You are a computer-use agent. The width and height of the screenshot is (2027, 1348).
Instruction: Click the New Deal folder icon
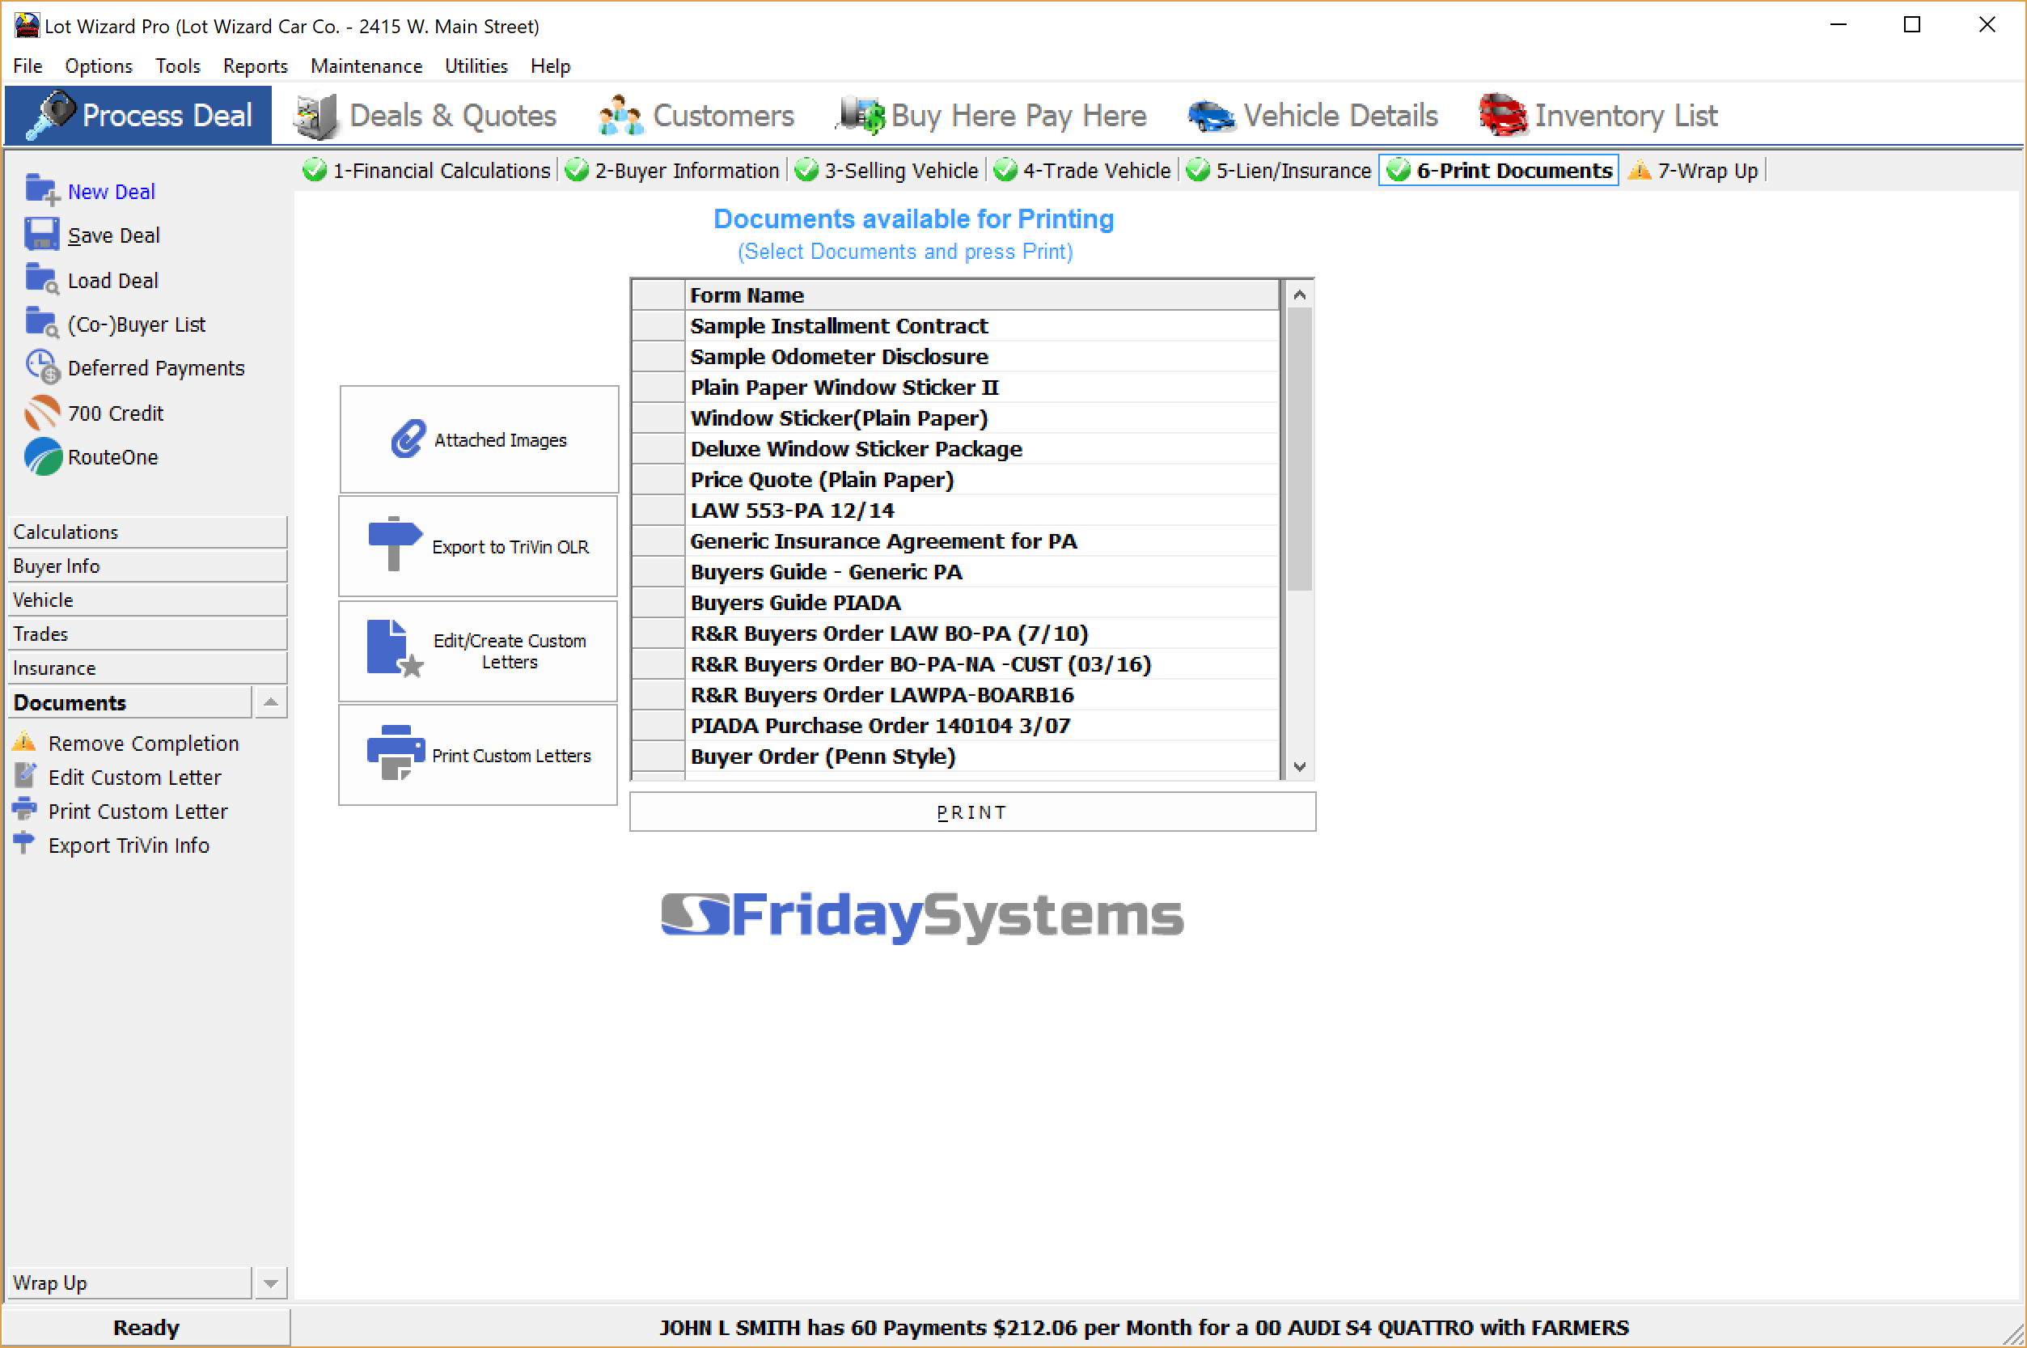(40, 189)
